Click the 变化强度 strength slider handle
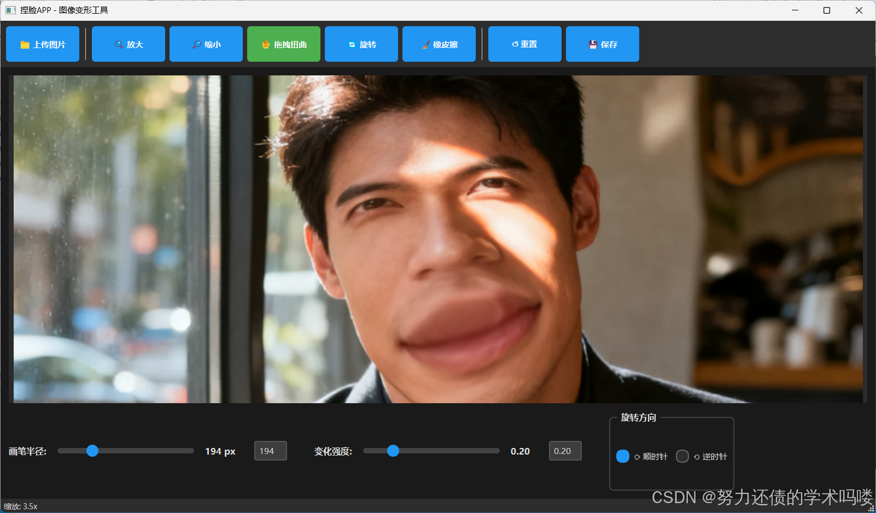876x513 pixels. click(393, 451)
